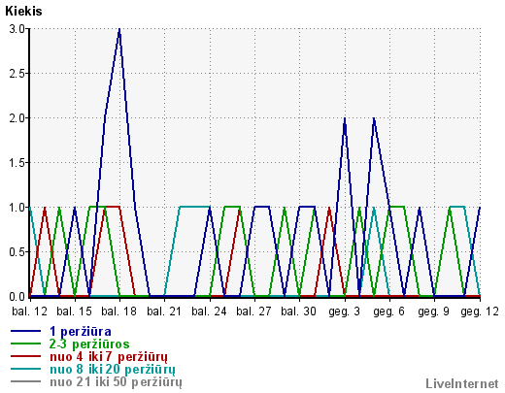Click the green '2-3 peržiūros' legend line
This screenshot has height=393, width=505.
pos(26,344)
